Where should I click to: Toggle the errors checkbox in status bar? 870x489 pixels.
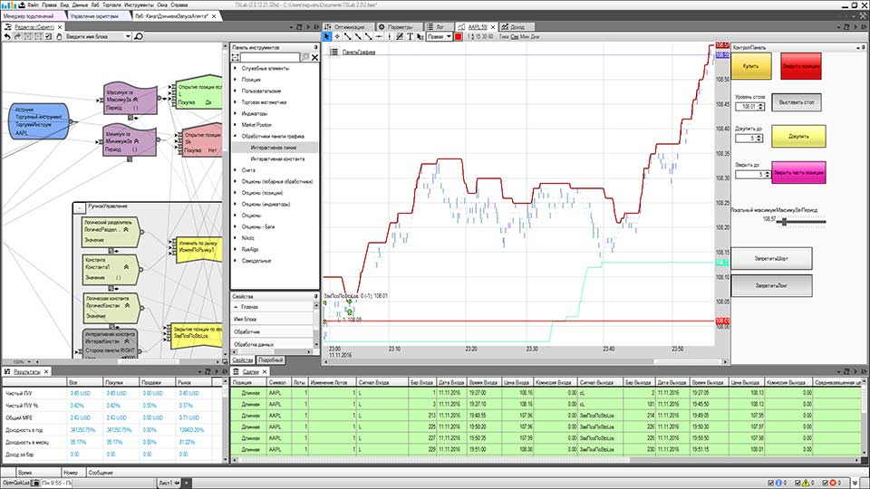825,483
